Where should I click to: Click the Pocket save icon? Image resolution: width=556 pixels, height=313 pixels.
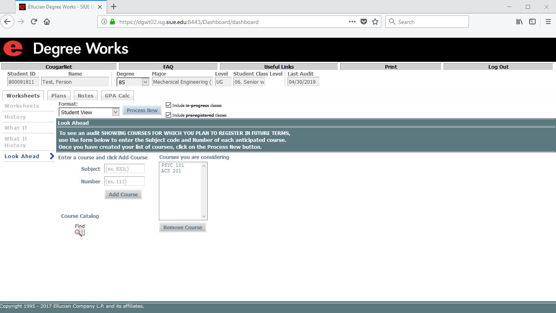point(364,22)
